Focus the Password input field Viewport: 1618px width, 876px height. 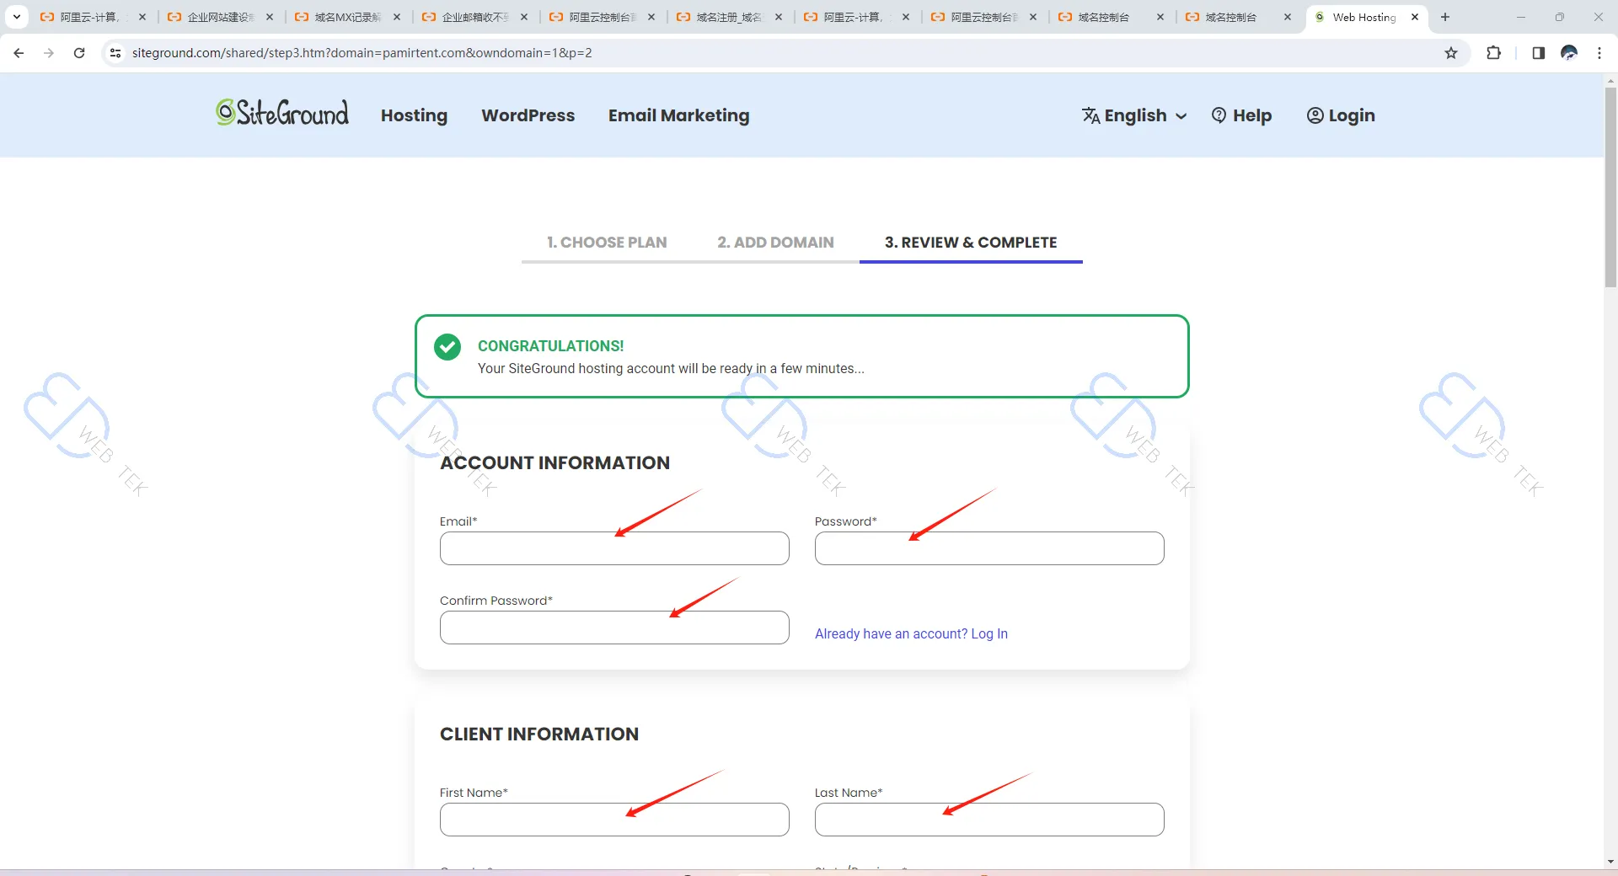coord(989,548)
